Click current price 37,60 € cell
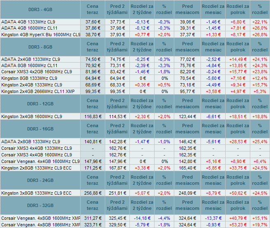Image resolution: width=270 pixels, height=228 pixels. pos(93,22)
